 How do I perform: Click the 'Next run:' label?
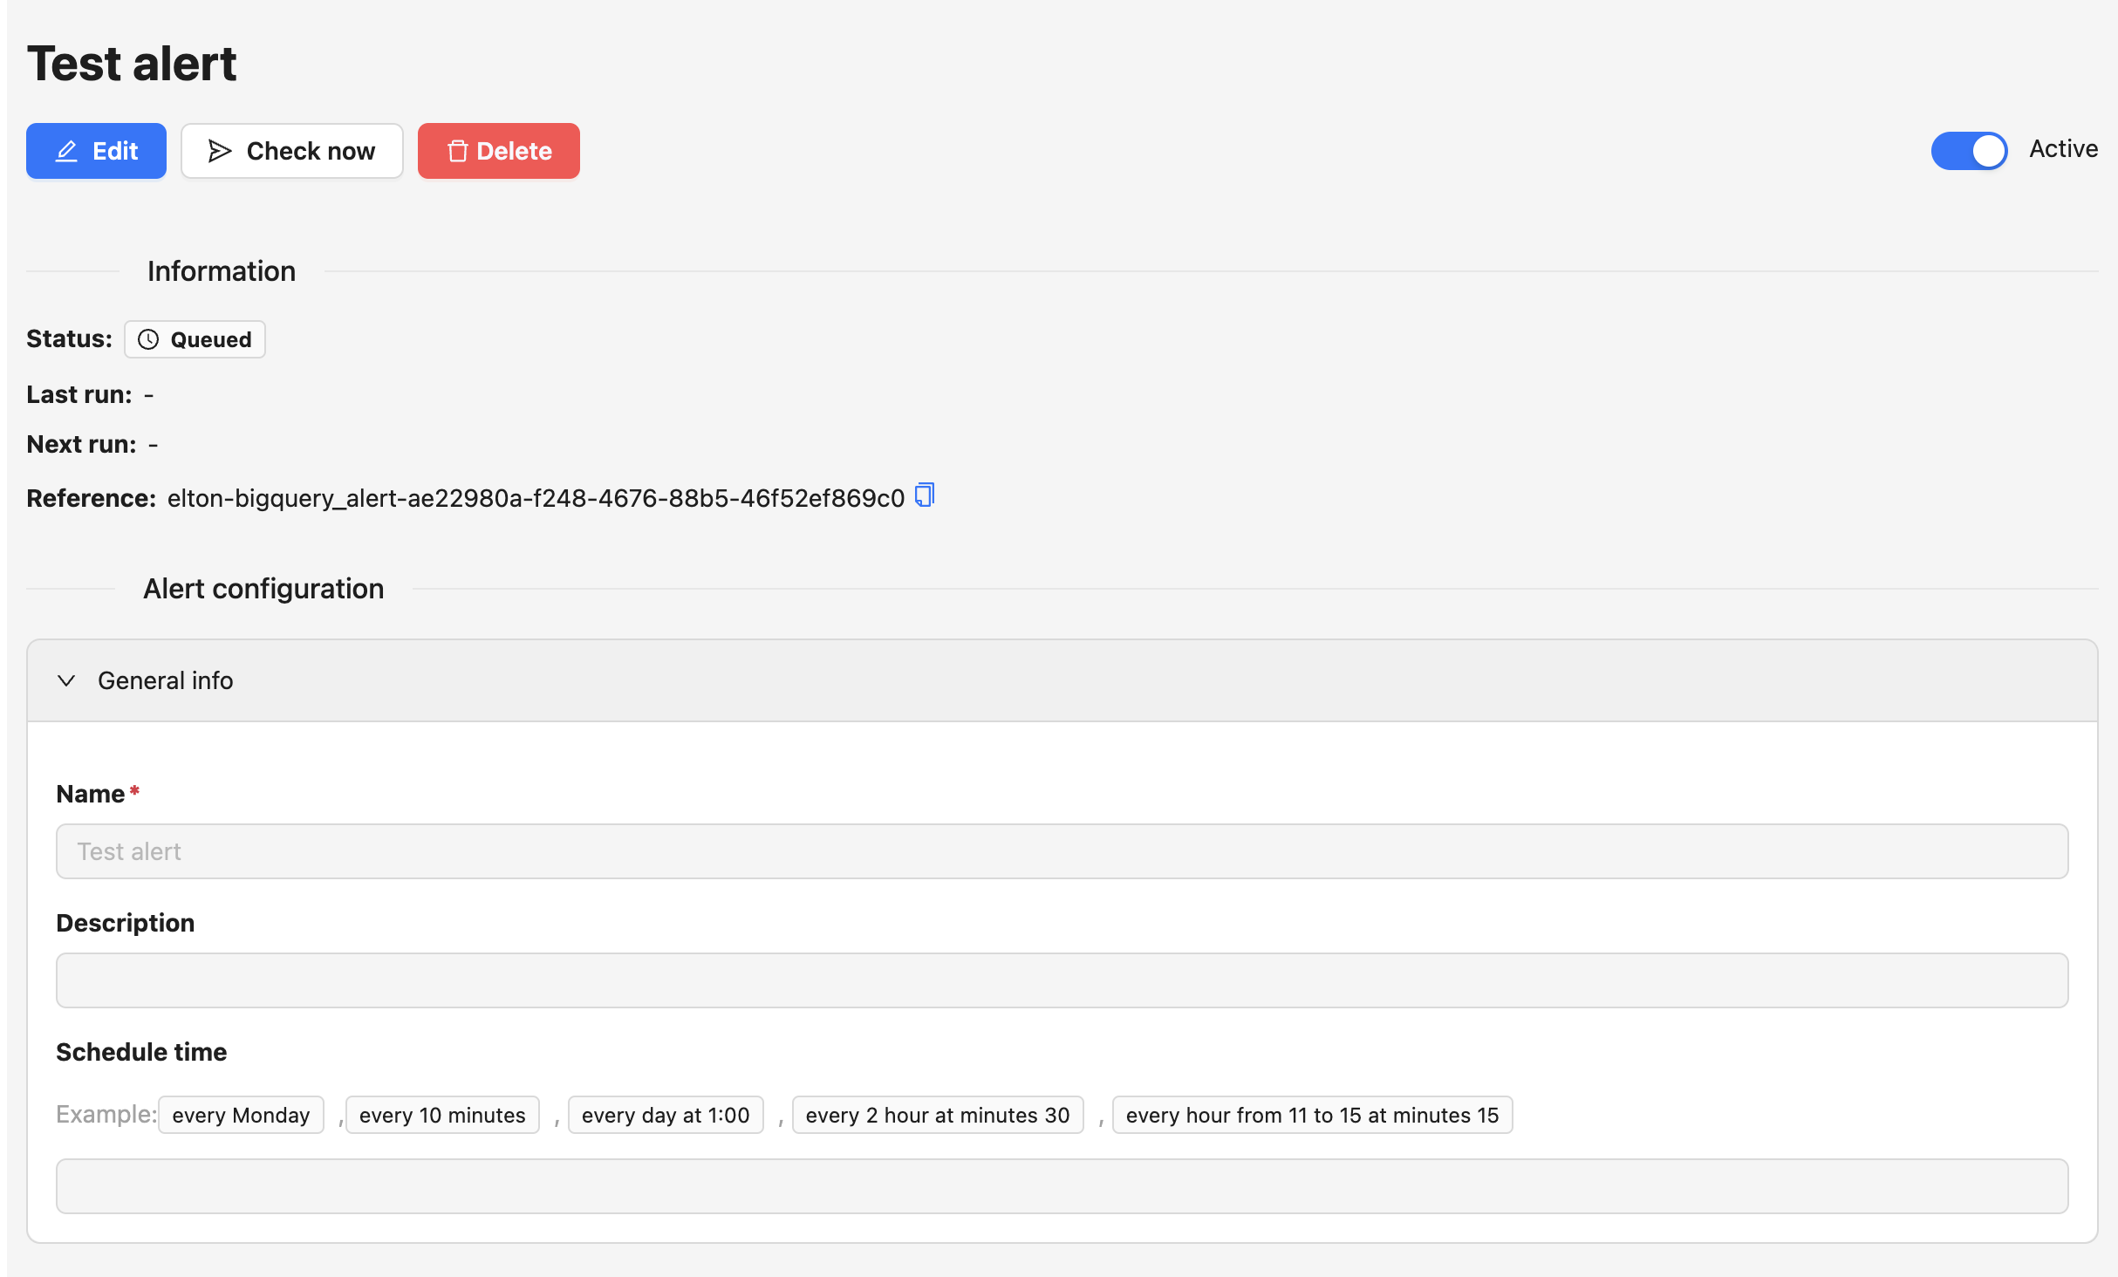82,444
